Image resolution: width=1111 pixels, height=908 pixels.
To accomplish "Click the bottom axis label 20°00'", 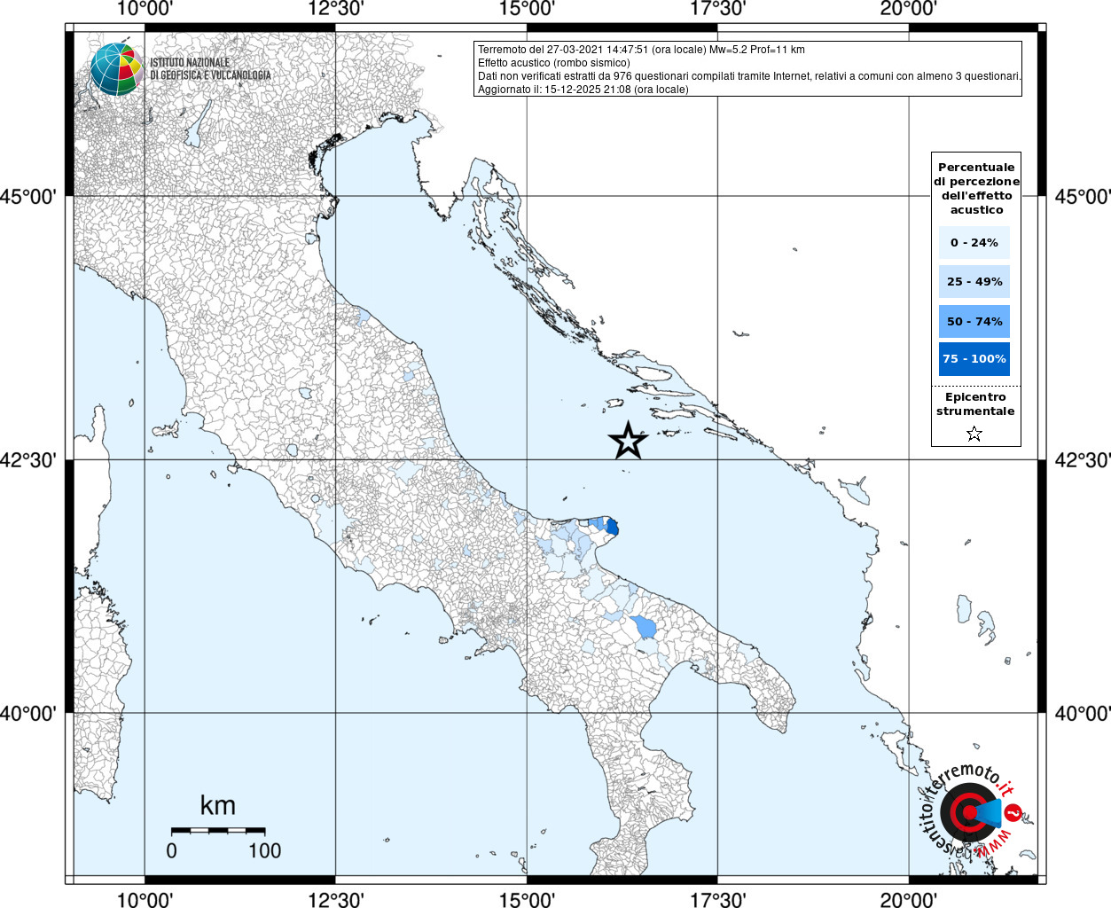I will tap(909, 900).
